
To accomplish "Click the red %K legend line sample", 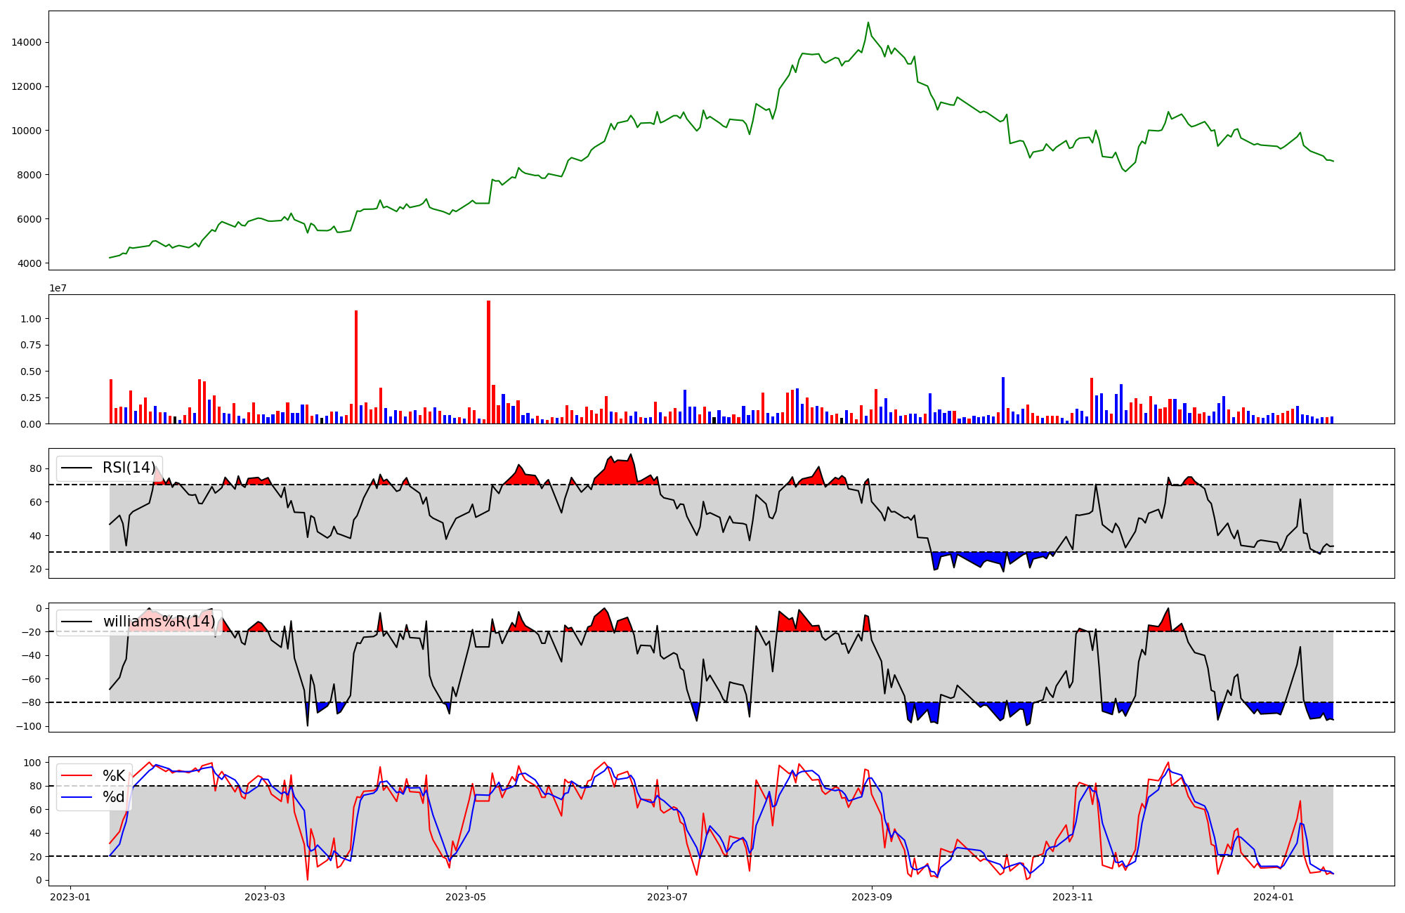I will pos(77,776).
